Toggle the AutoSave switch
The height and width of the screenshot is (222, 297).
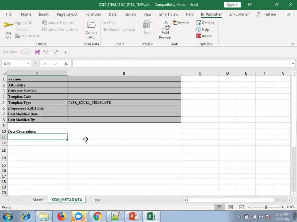[25, 51]
